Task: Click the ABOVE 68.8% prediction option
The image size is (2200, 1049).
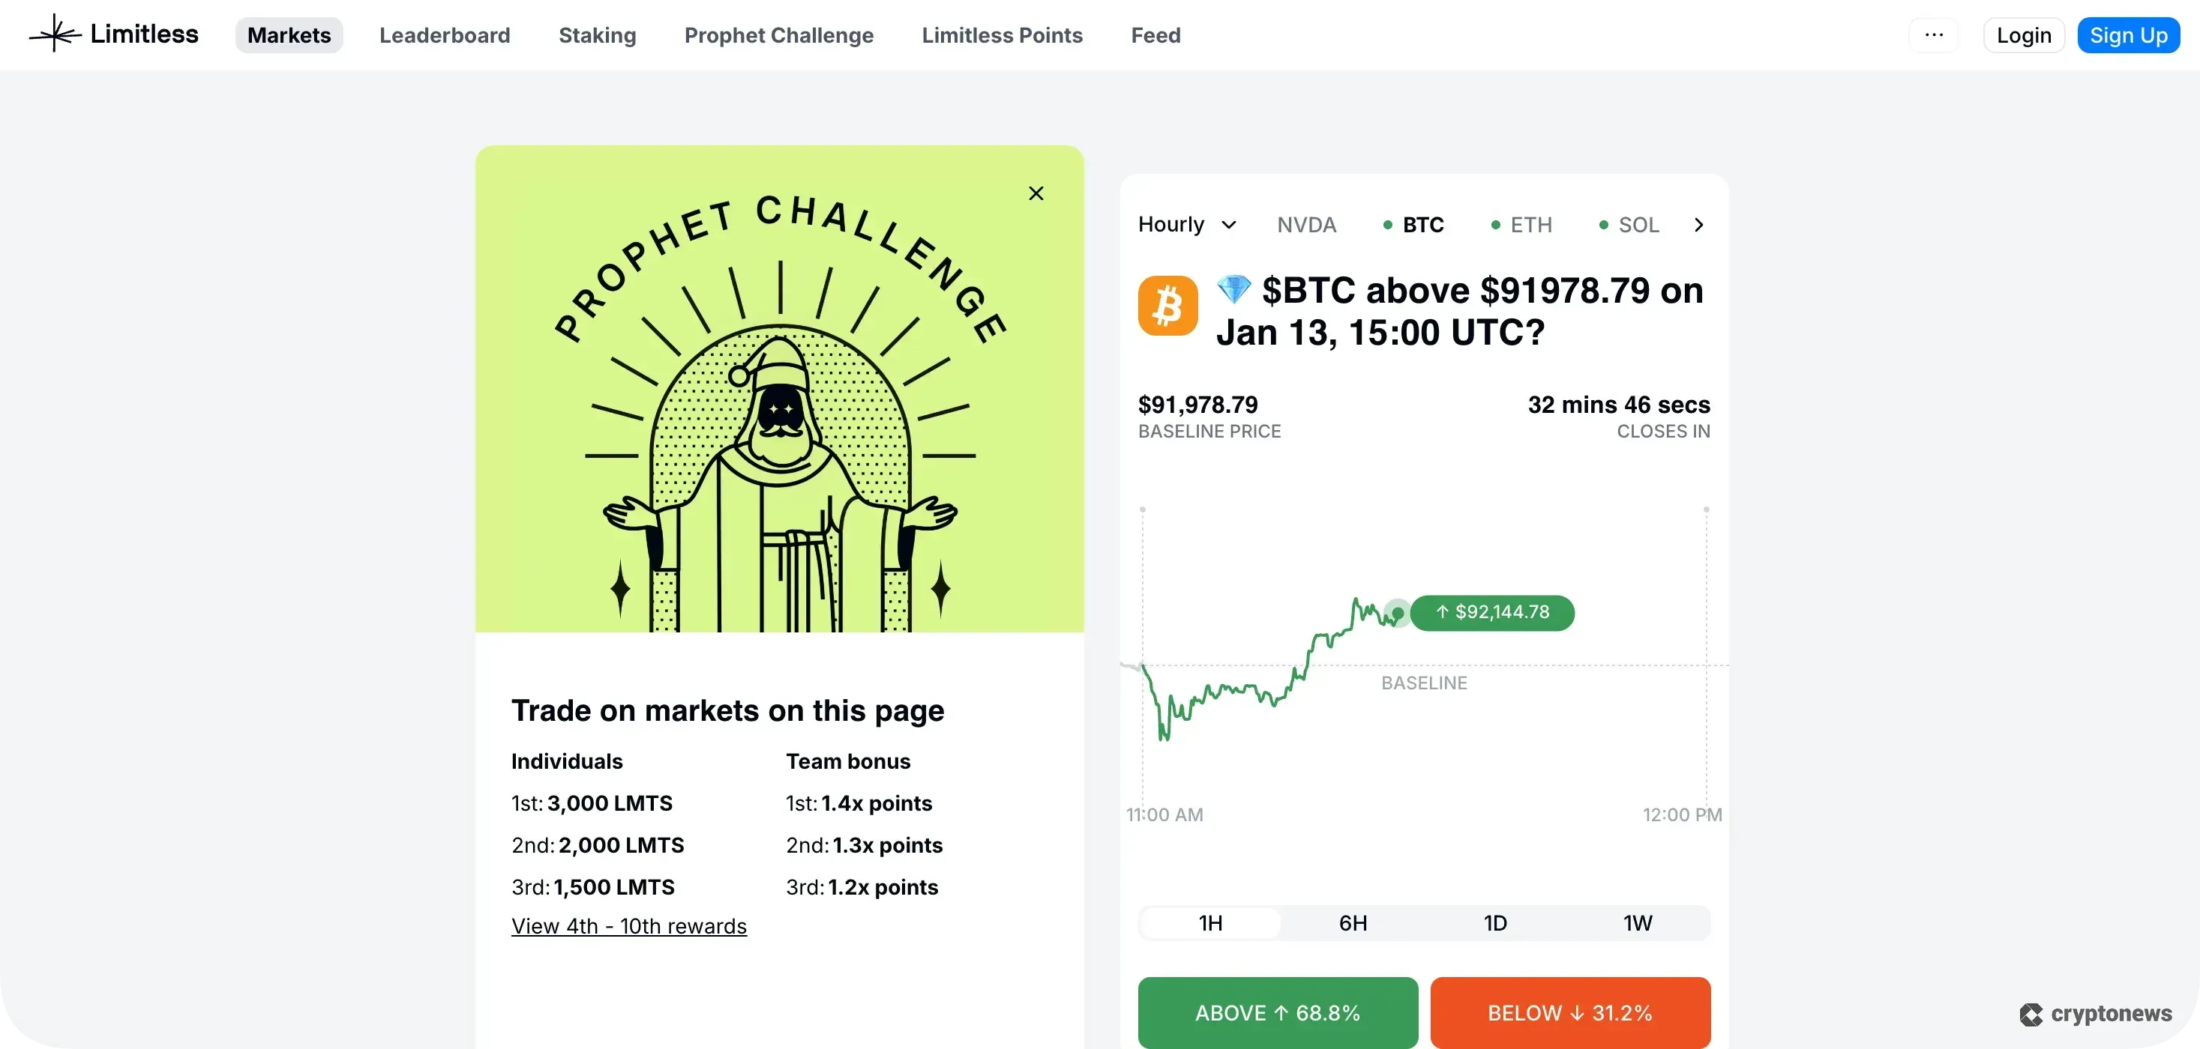Action: click(1277, 1012)
